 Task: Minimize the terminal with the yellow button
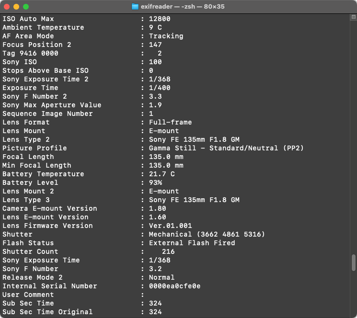pyautogui.click(x=16, y=7)
